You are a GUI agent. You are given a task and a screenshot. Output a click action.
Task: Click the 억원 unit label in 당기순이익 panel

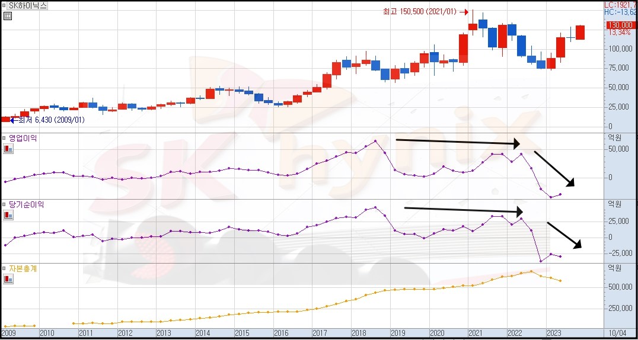click(614, 204)
